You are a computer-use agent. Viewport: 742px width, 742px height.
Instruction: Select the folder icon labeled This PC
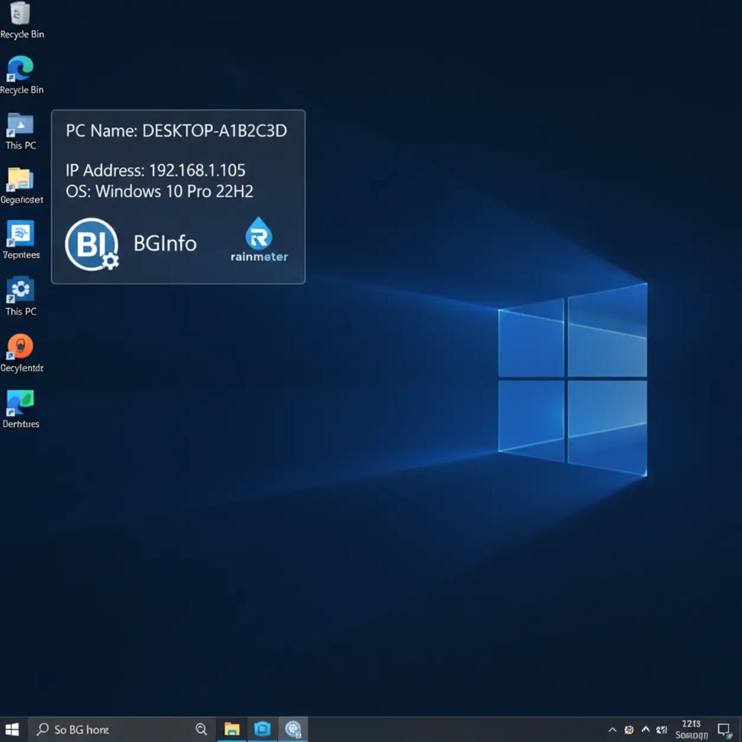click(x=20, y=124)
